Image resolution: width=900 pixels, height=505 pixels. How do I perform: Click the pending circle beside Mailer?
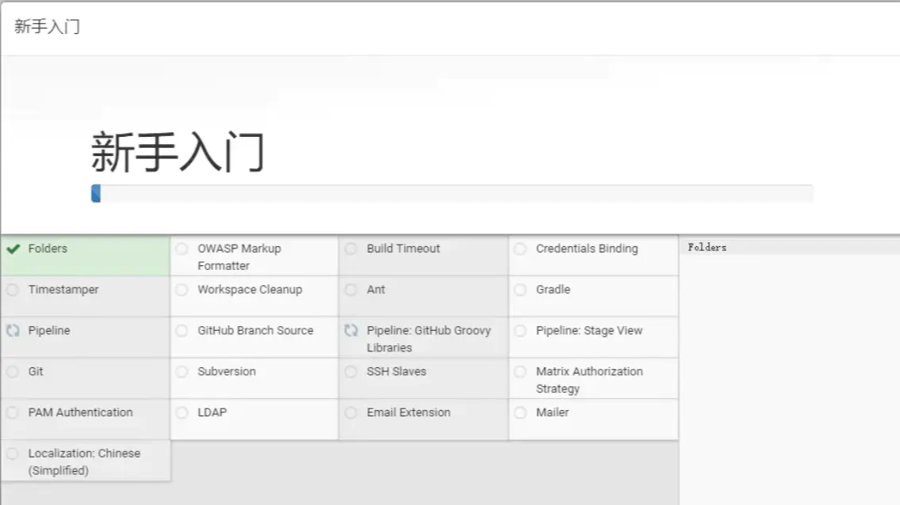pyautogui.click(x=520, y=412)
